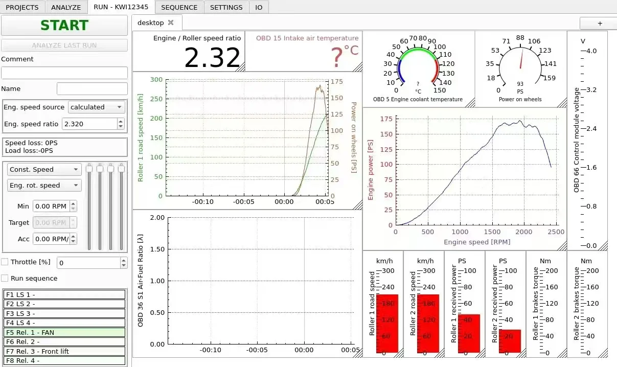The height and width of the screenshot is (367, 617).
Task: Switch to the IO tab
Action: (259, 7)
